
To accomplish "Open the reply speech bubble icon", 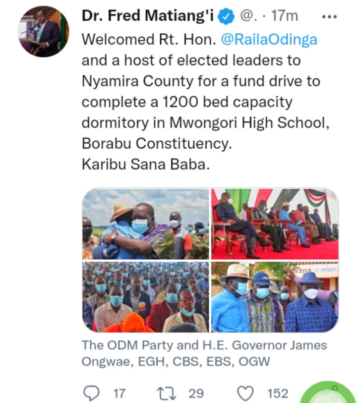I will pos(92,393).
